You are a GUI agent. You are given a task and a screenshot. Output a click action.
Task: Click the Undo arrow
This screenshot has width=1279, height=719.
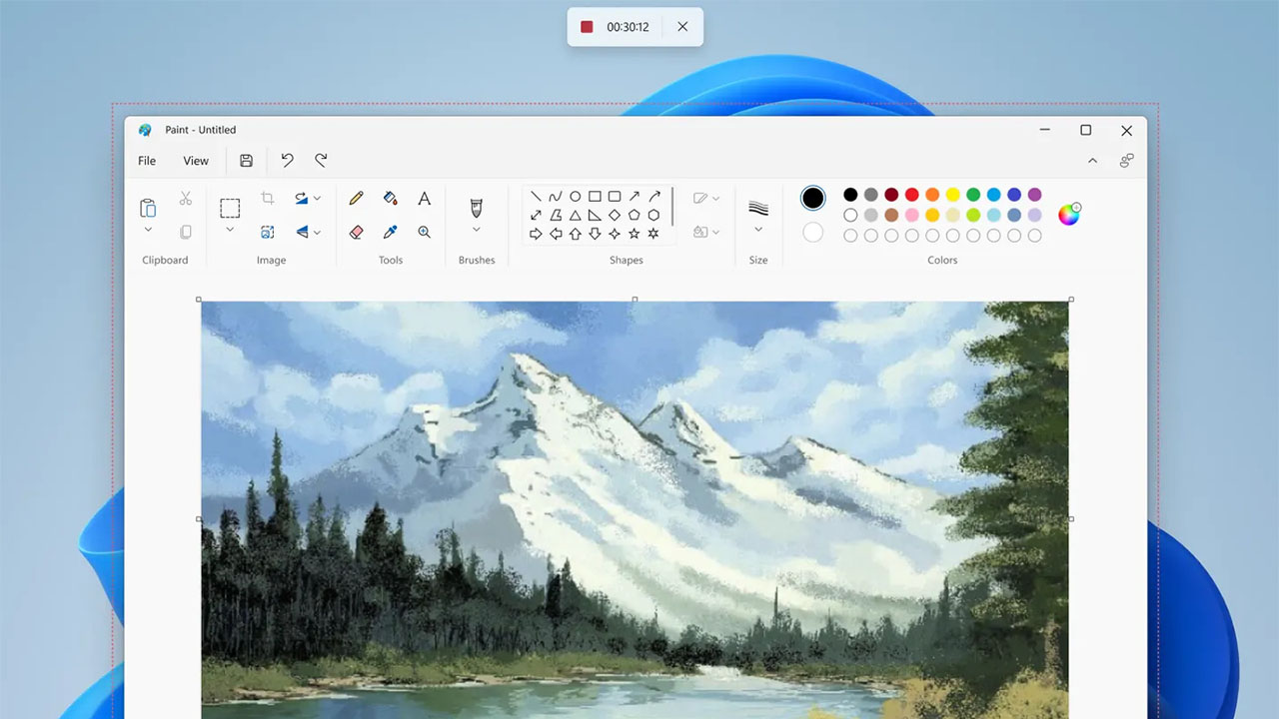(287, 160)
